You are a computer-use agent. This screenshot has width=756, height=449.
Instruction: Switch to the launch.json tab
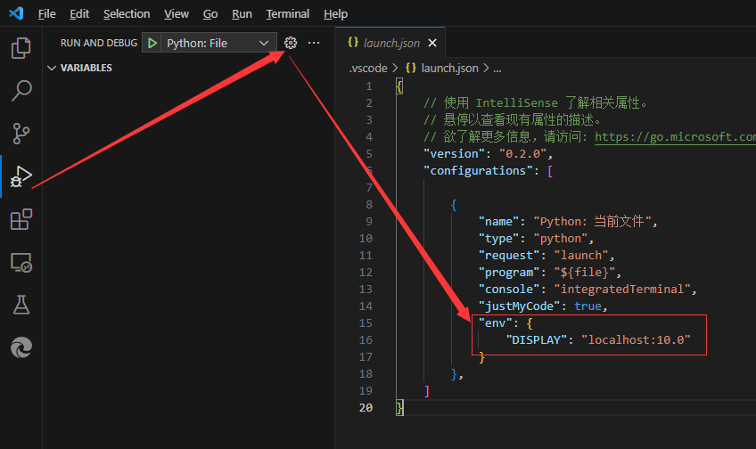390,43
